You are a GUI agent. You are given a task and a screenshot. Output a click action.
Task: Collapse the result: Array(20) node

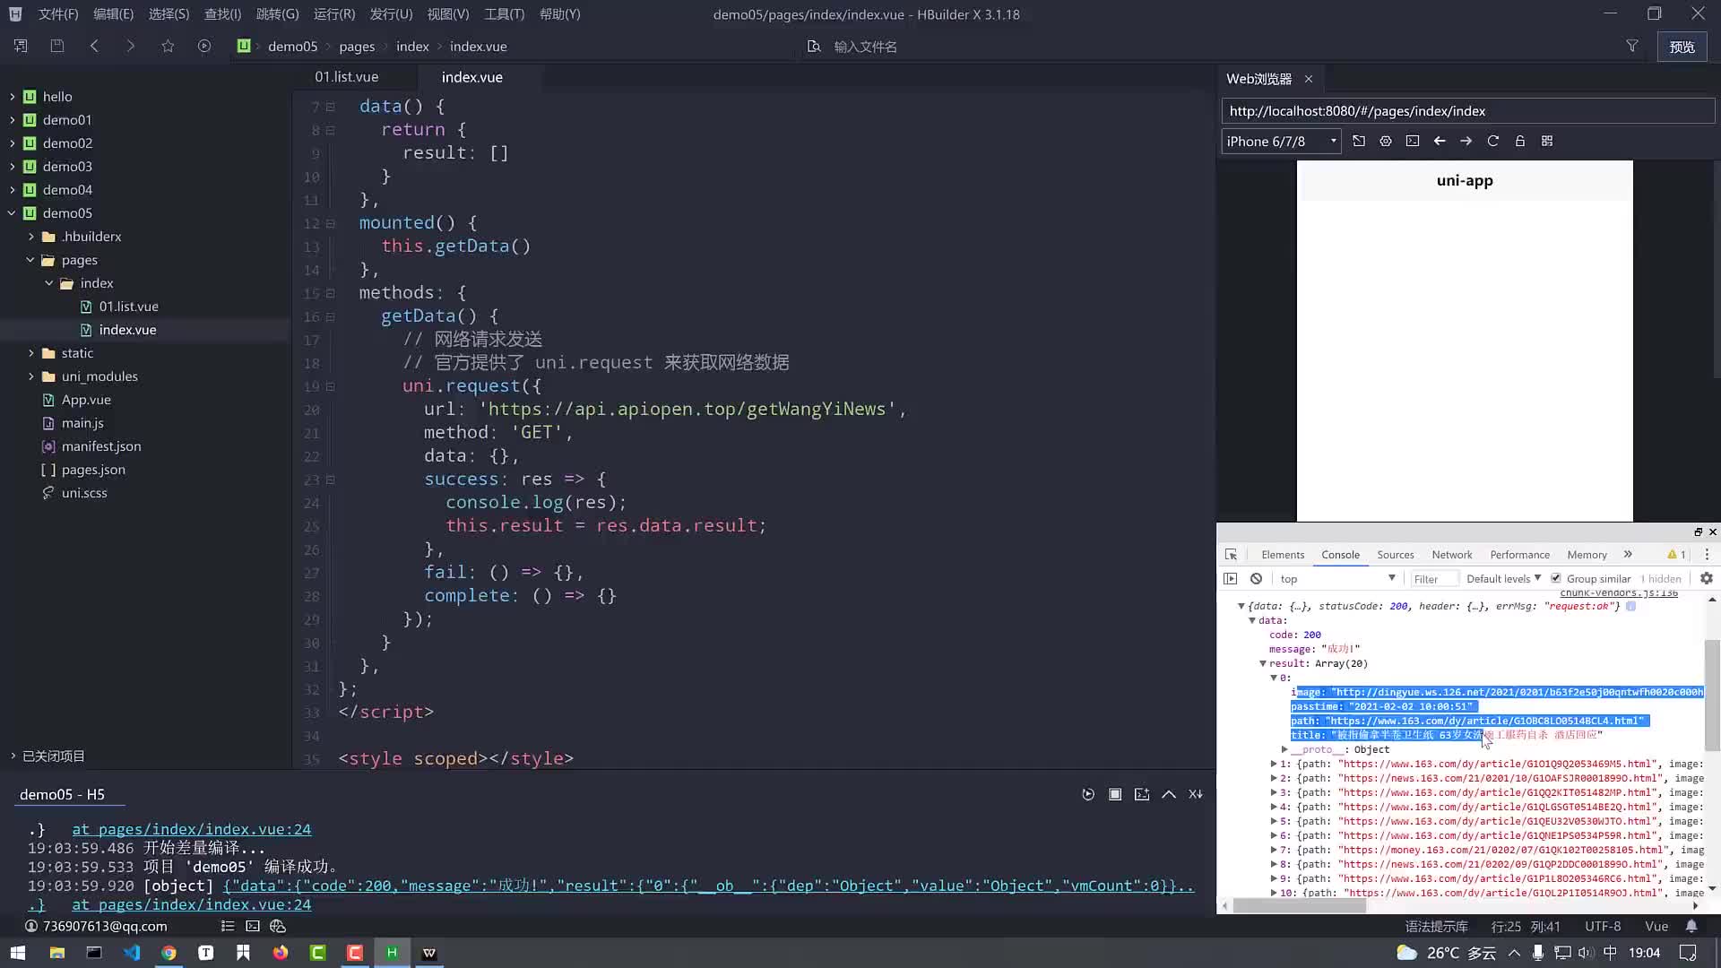(1263, 664)
